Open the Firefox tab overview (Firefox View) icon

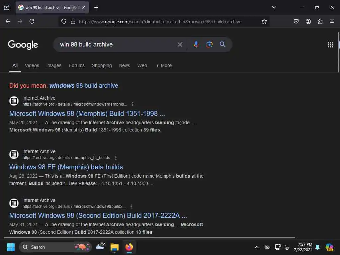7,7
